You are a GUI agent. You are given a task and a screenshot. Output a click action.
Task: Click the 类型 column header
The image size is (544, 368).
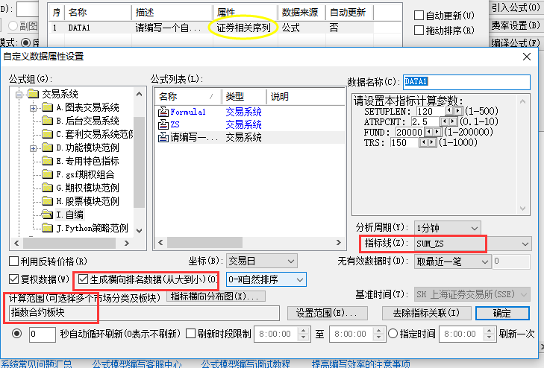235,96
